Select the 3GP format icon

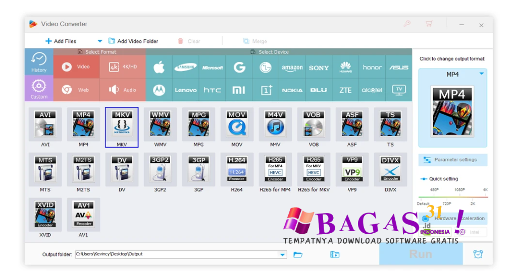[x=198, y=170]
